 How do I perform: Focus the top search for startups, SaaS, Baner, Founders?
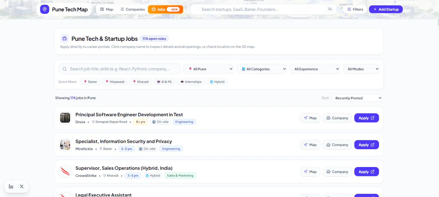click(x=263, y=9)
